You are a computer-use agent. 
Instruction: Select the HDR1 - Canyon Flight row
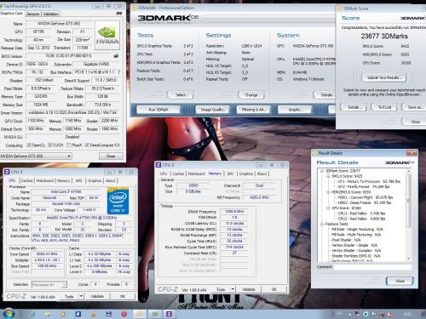(366, 197)
